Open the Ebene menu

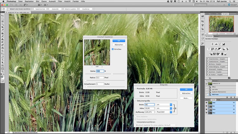44,1
